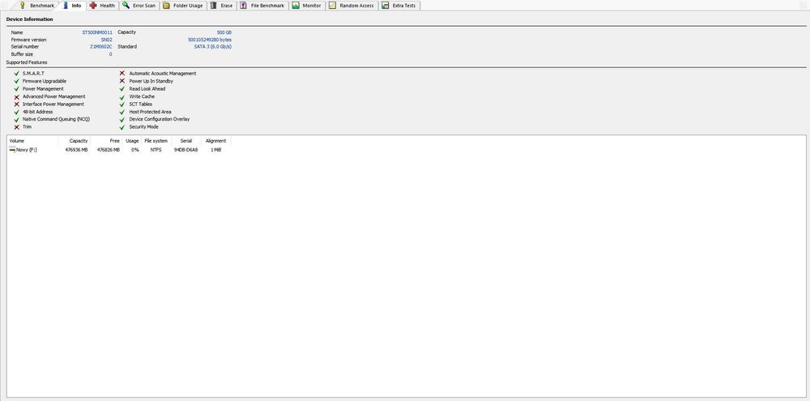
Task: Click the Free column header
Action: pyautogui.click(x=106, y=141)
